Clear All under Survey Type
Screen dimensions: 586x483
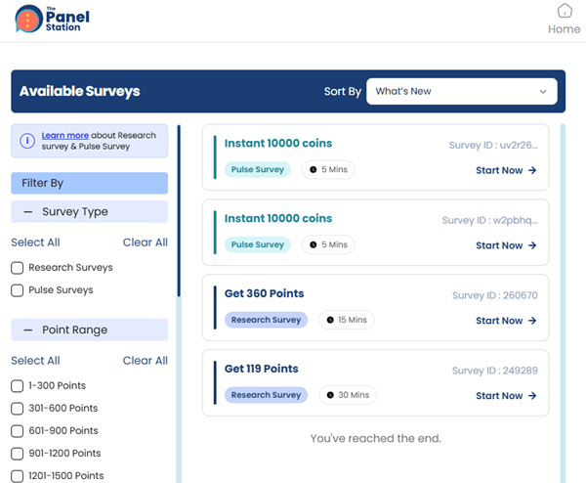(x=145, y=242)
